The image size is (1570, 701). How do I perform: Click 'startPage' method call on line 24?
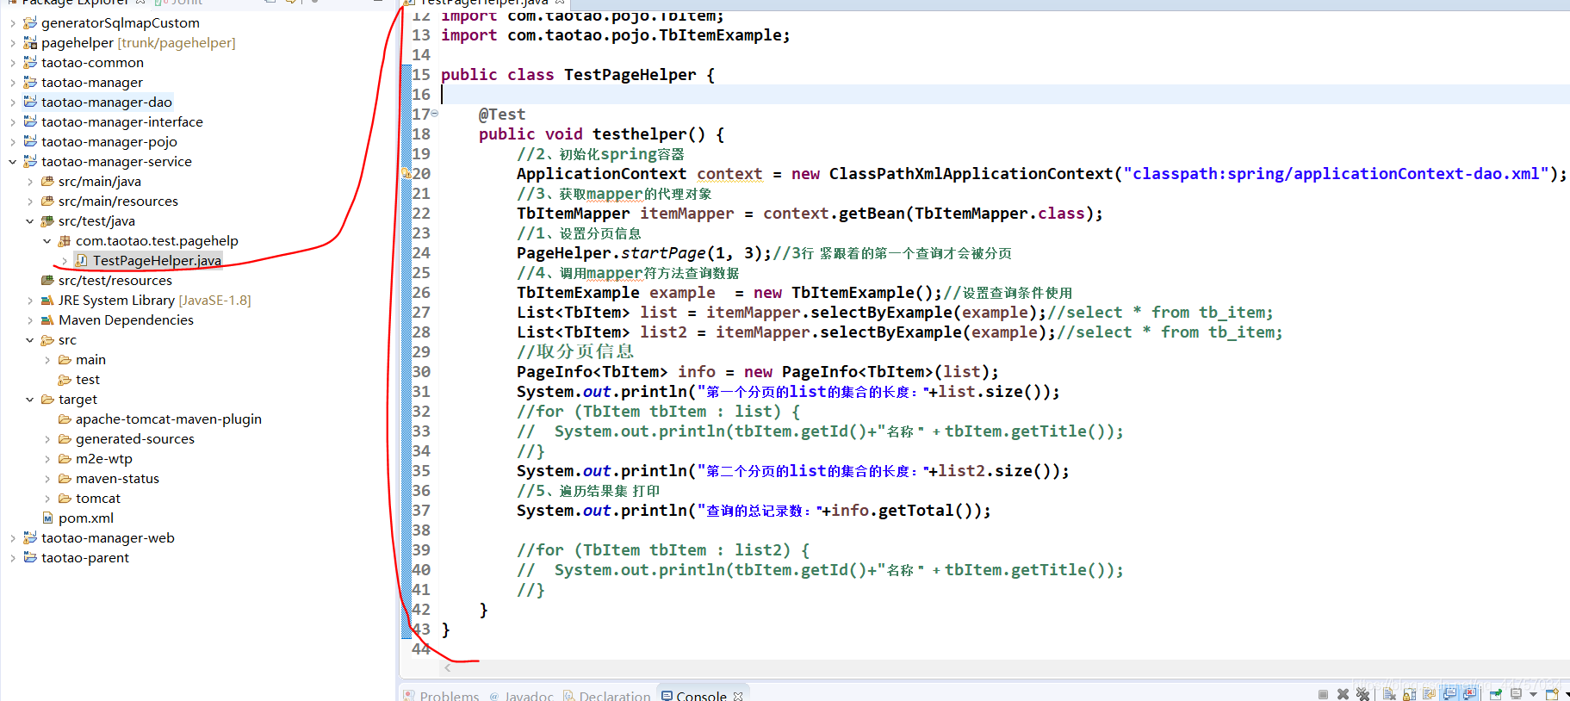click(x=663, y=253)
